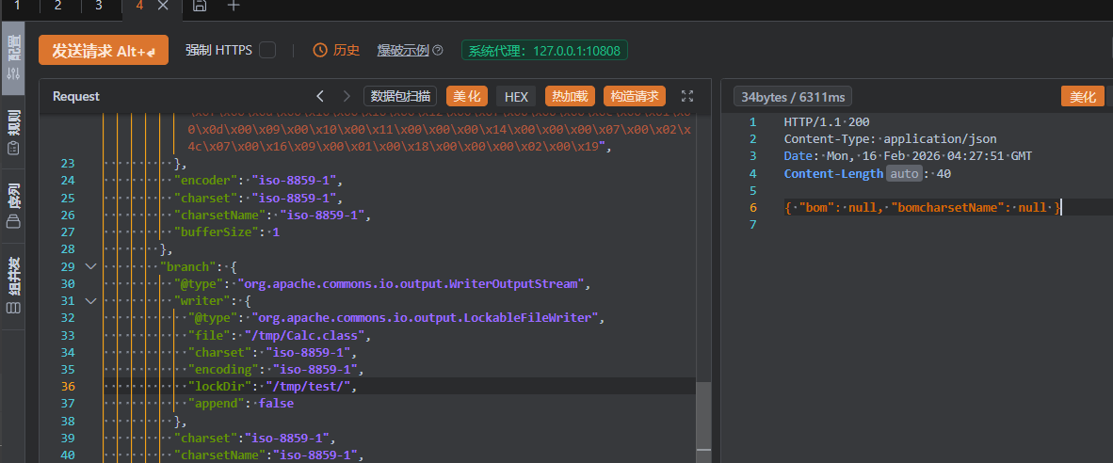Click the save icon in the tab bar
The width and height of the screenshot is (1113, 463).
pos(200,6)
